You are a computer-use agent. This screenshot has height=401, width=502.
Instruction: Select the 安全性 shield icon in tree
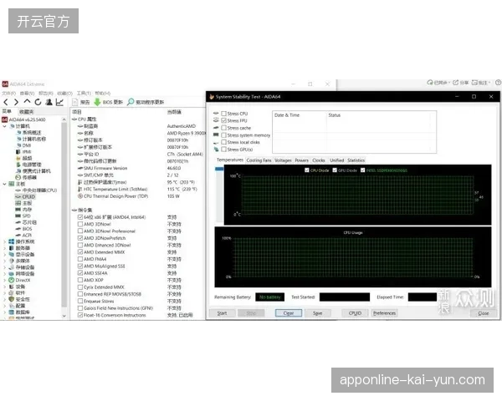point(12,299)
